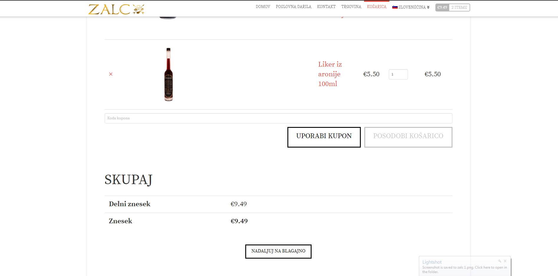Select the Košarica menu item
Image resolution: width=558 pixels, height=276 pixels.
376,7
